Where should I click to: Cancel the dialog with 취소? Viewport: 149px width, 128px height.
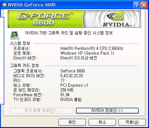[x=102, y=122]
